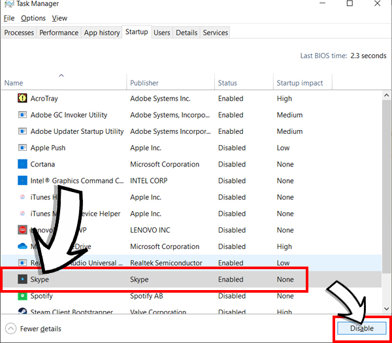392x343 pixels.
Task: Click the scrollbar up arrow
Action: click(x=387, y=95)
